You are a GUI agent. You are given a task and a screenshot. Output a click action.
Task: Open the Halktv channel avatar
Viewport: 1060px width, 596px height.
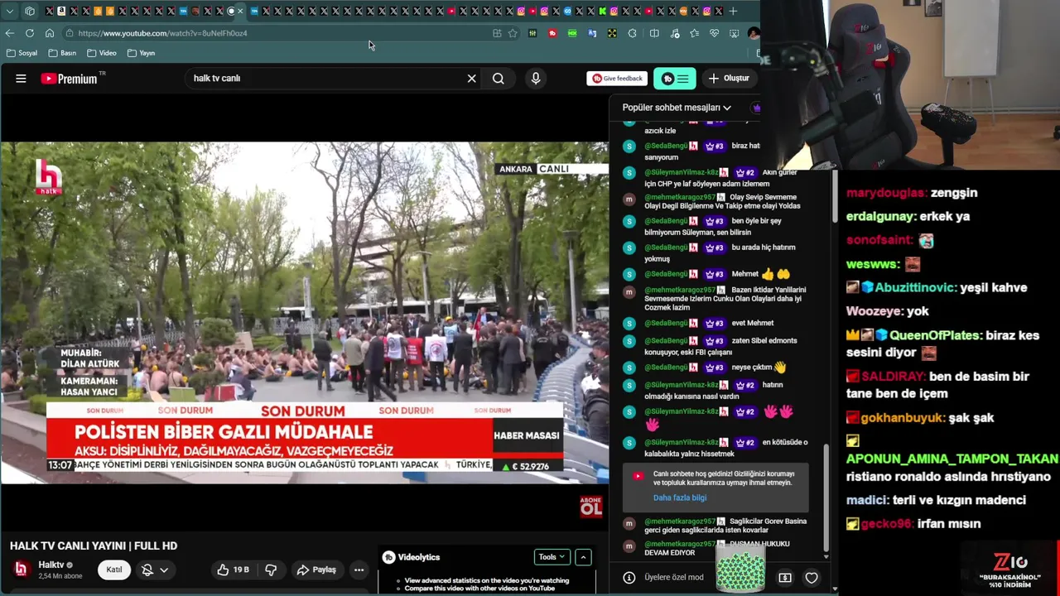point(21,570)
